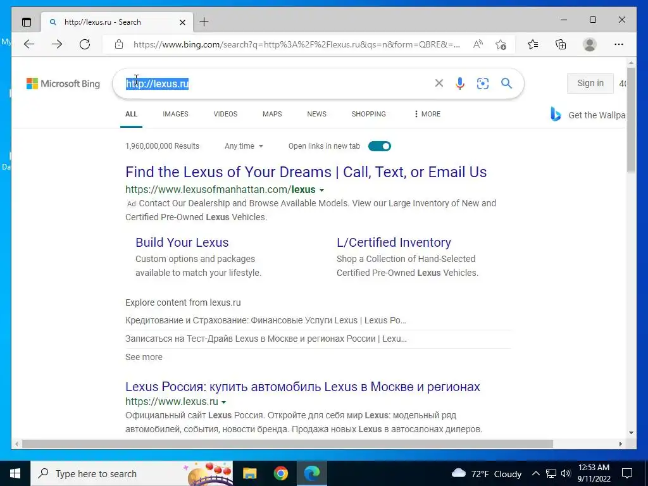Expand the www.lexus.ru URL dropdown arrow
This screenshot has width=648, height=486.
point(223,402)
